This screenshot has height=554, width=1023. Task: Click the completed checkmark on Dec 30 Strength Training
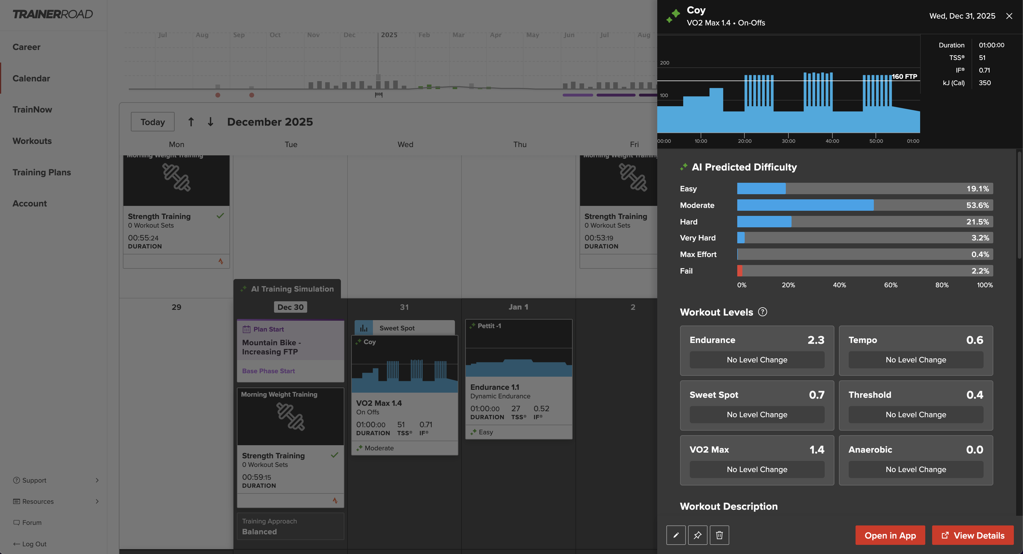pos(334,455)
